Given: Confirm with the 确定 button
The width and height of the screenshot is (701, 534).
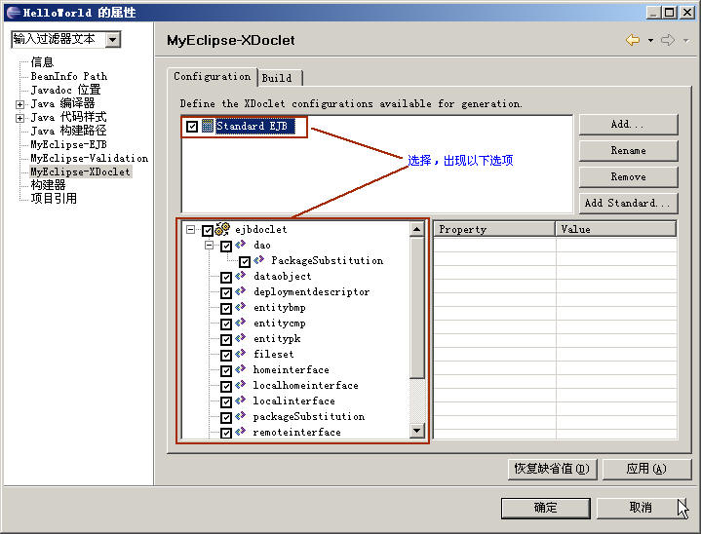Looking at the screenshot, I should [545, 508].
